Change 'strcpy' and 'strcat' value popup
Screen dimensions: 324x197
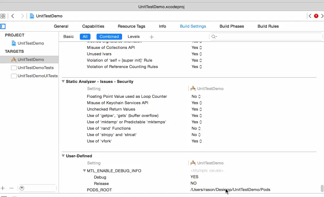click(x=196, y=135)
